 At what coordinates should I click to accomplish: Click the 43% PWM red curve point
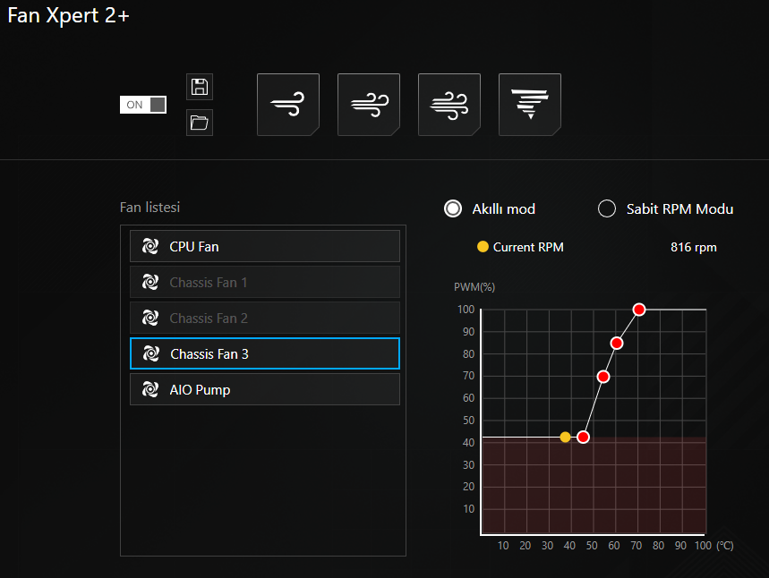[583, 437]
